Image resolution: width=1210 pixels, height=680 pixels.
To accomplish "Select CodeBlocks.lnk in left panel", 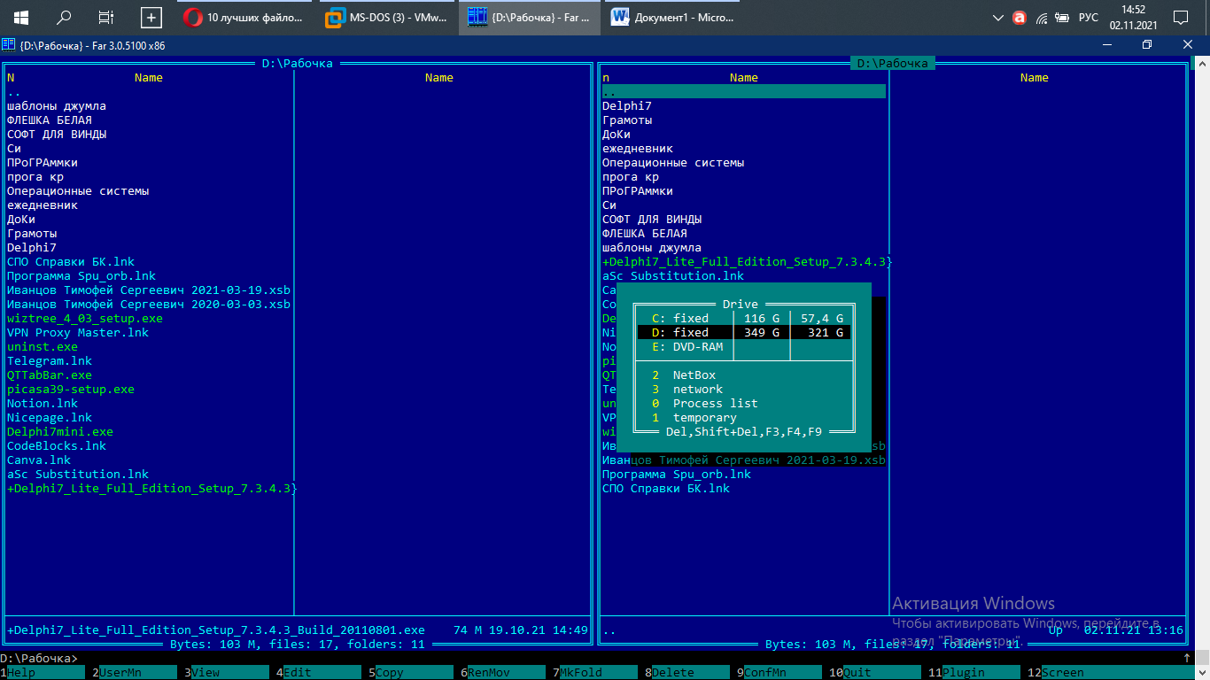I will click(x=57, y=445).
